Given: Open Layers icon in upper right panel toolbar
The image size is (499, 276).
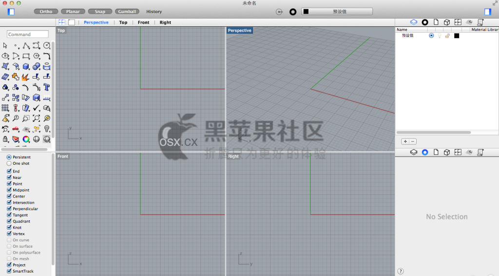Looking at the screenshot, I should coord(413,22).
